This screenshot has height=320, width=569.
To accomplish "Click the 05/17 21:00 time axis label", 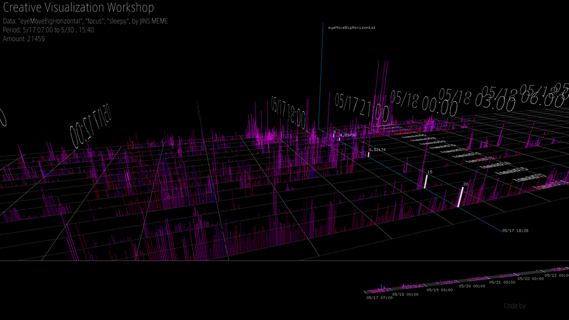I will coord(362,108).
